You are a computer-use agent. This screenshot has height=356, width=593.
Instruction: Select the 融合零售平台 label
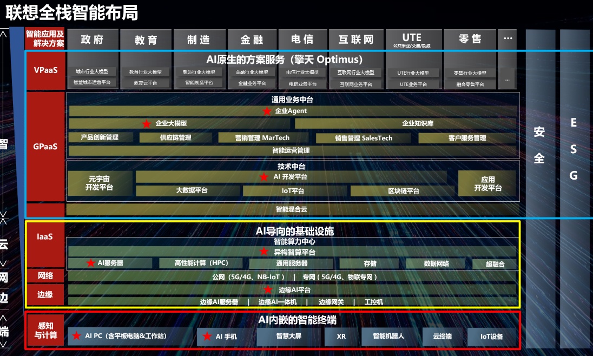[470, 84]
